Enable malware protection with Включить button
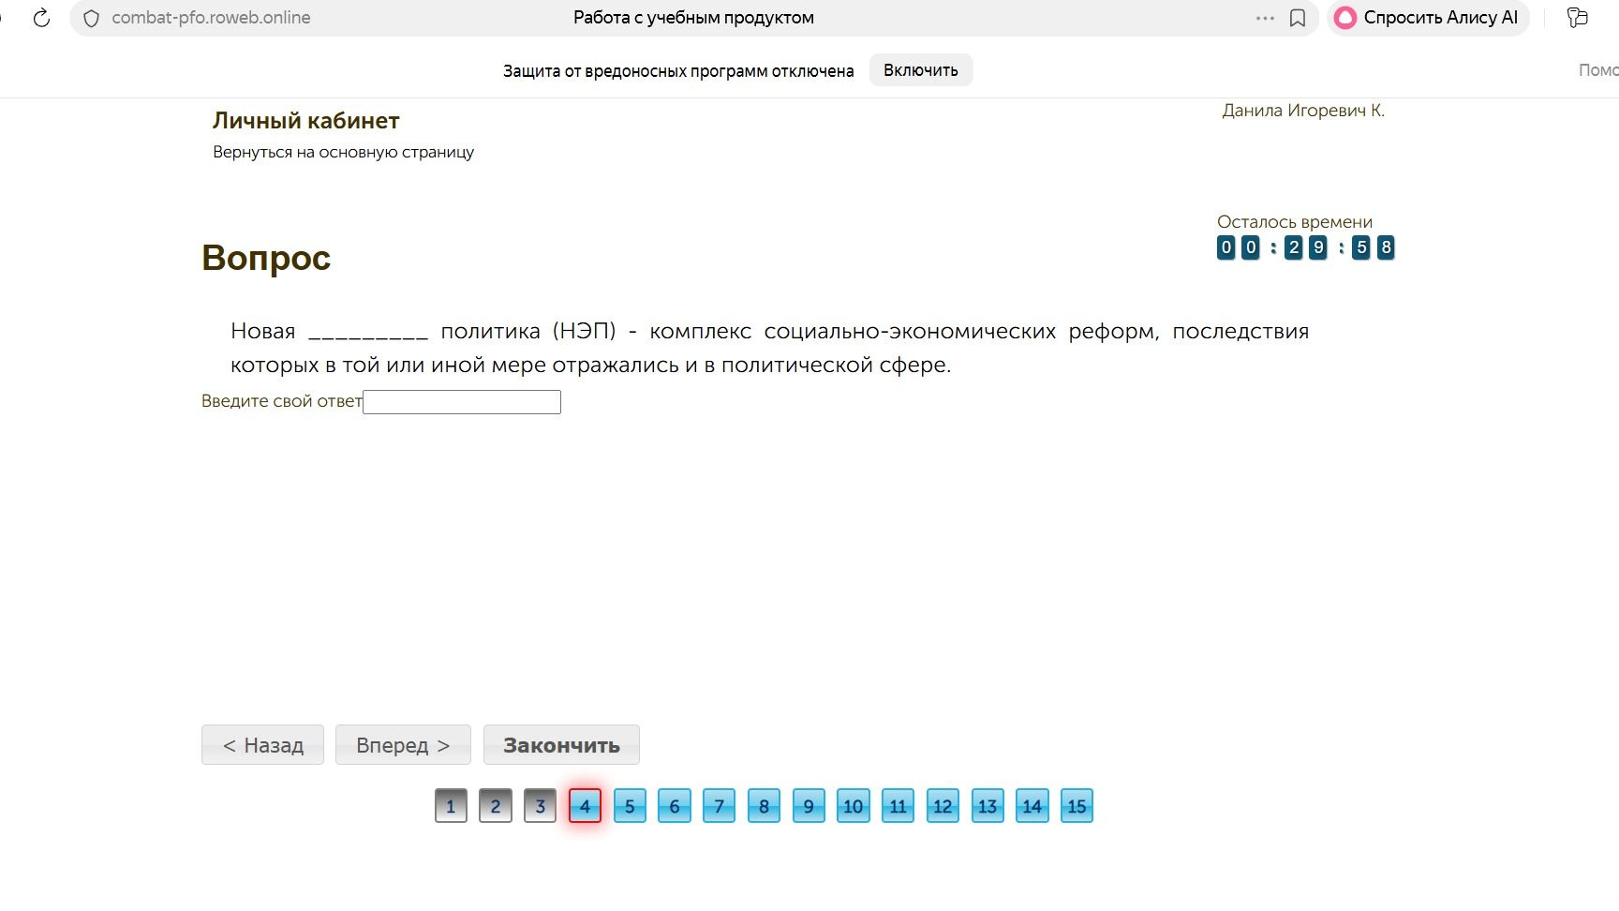 [920, 70]
